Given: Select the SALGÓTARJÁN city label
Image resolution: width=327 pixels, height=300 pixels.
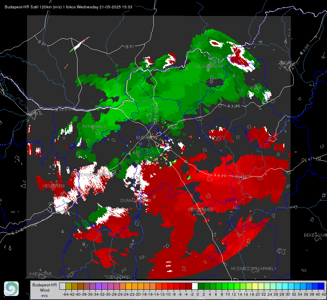Looking at the screenshot, I should [208, 66].
